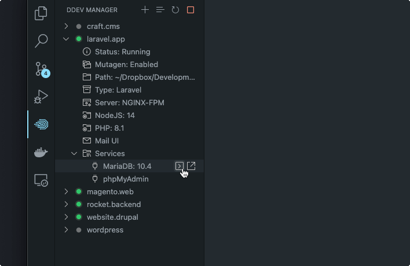Open the Explorer view in activity bar

(41, 13)
